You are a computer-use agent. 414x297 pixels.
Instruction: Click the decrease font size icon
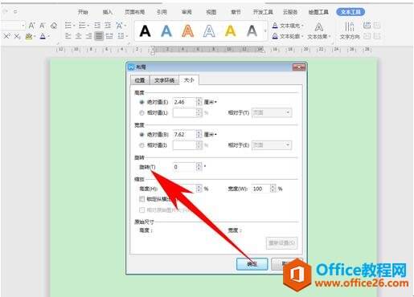click(x=43, y=26)
